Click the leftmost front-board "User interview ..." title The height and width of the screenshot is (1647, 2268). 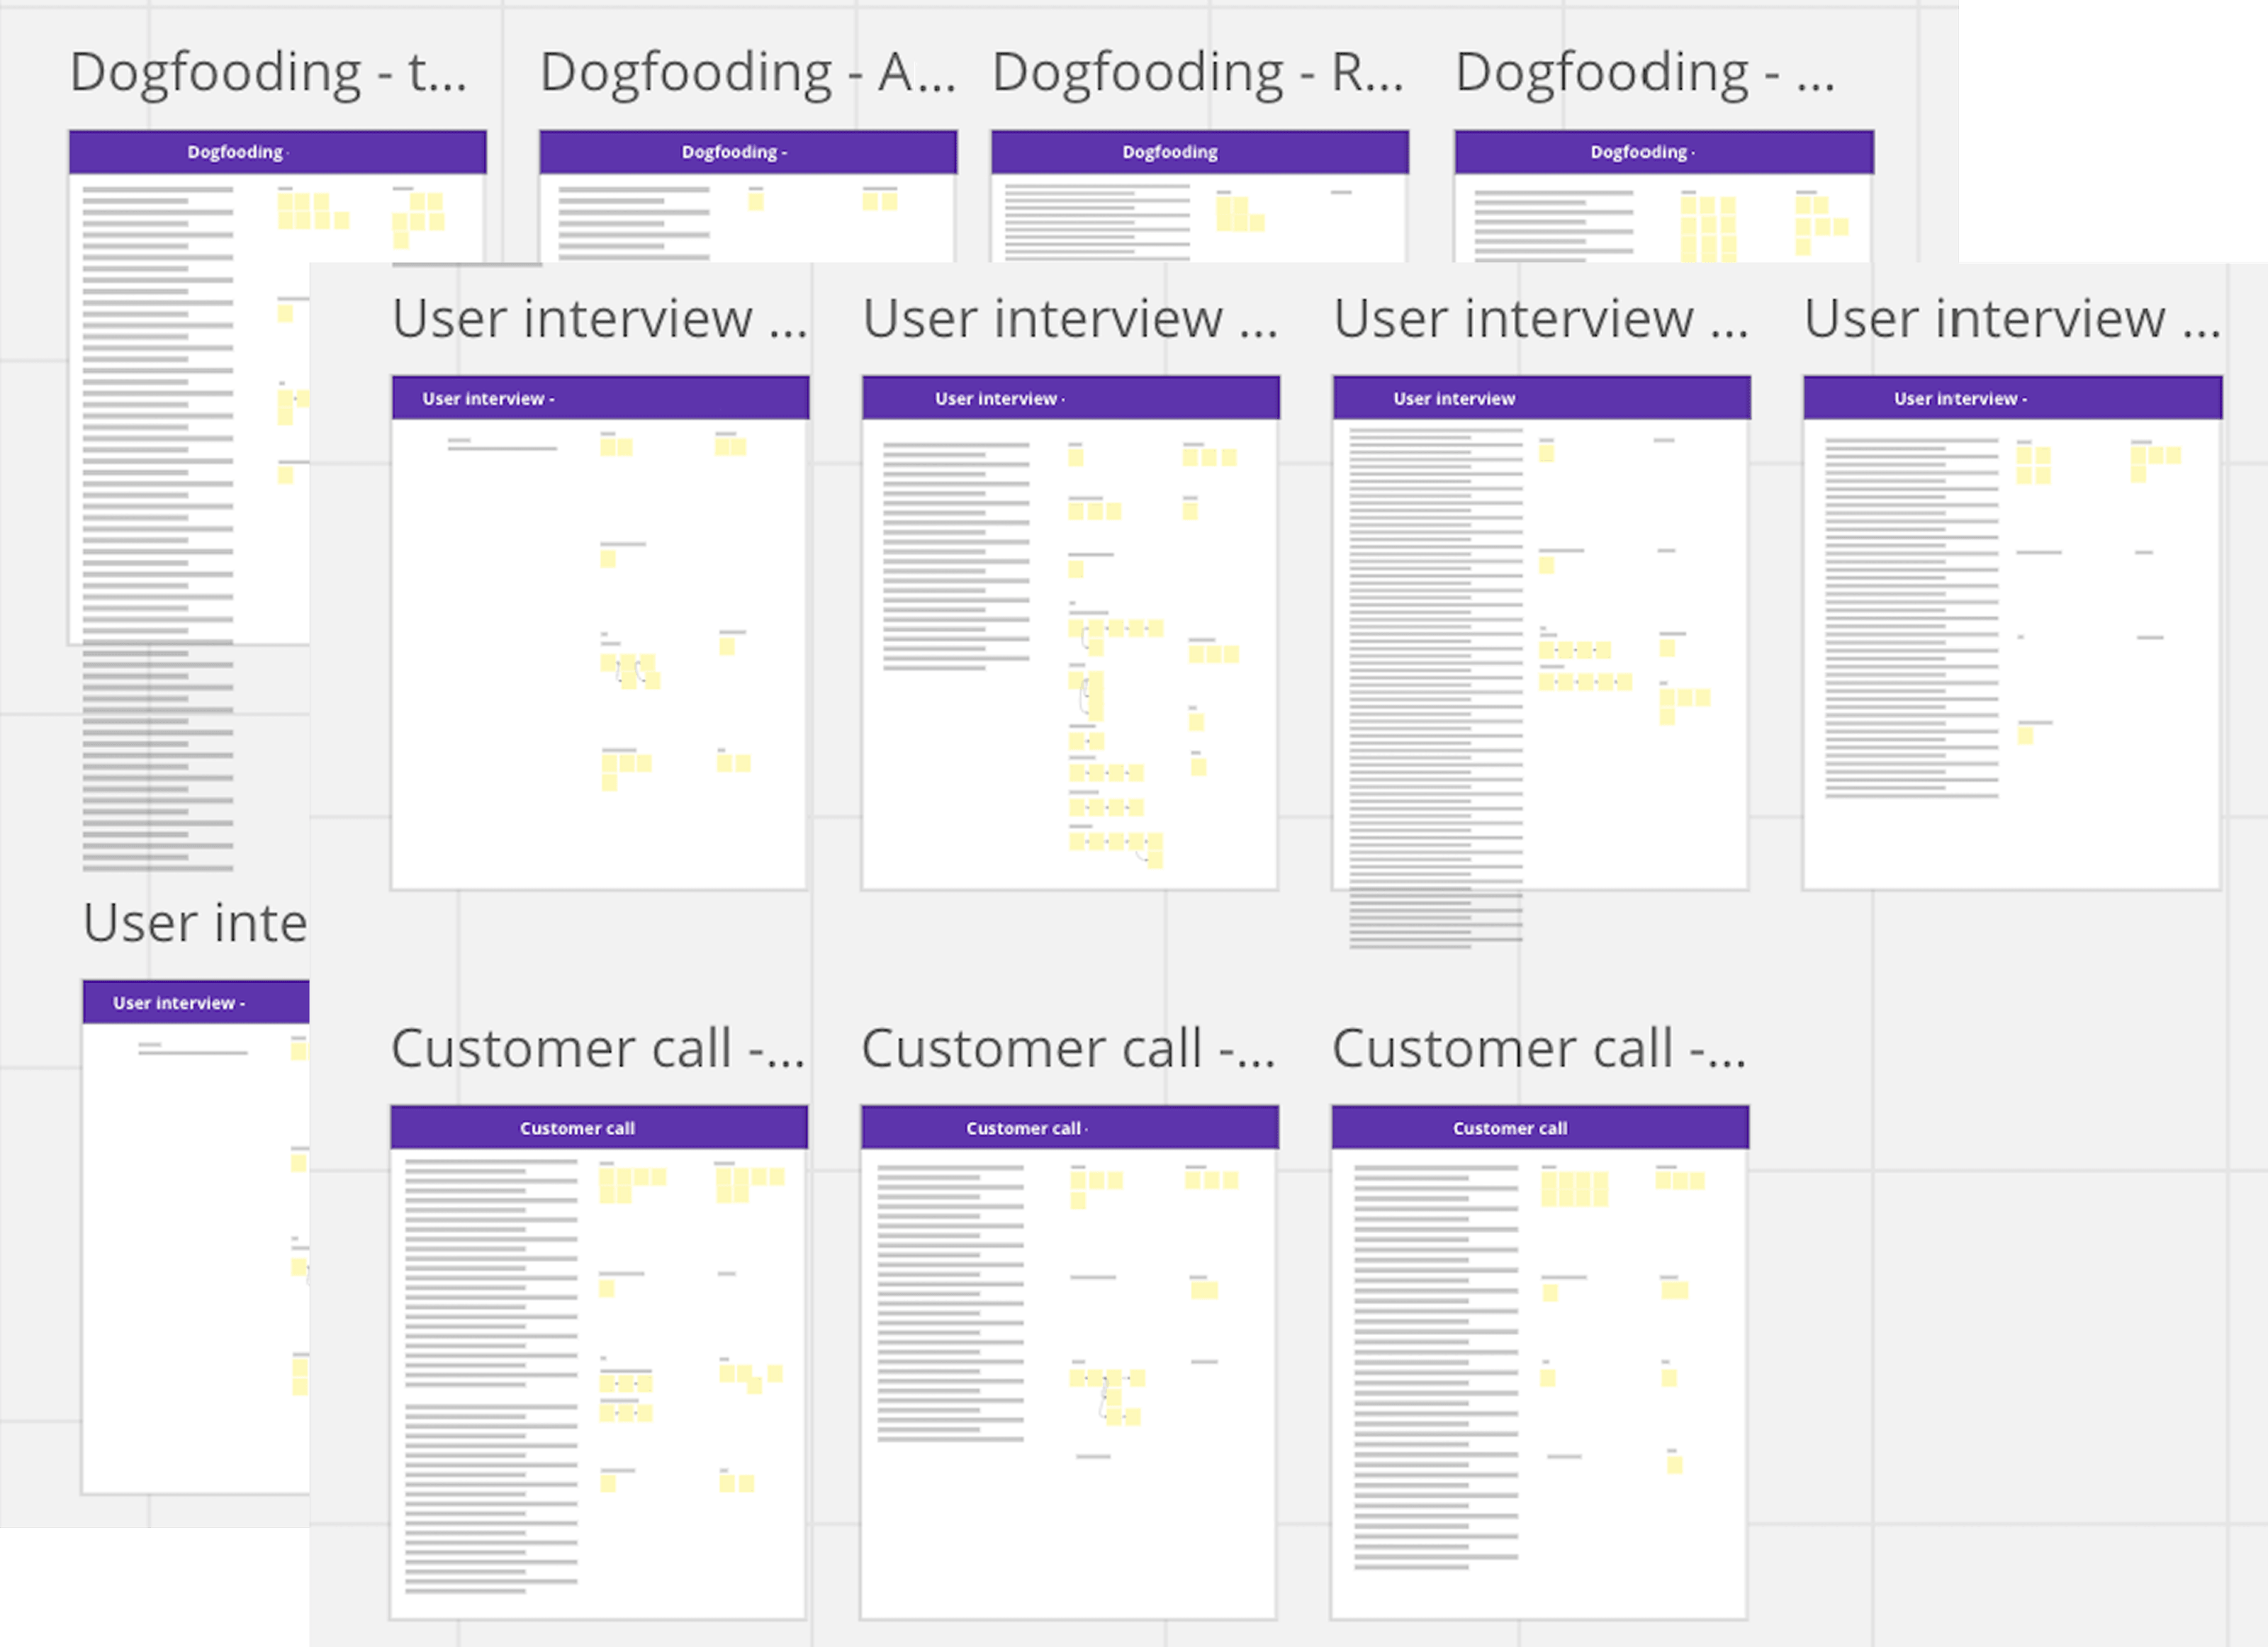tap(600, 319)
